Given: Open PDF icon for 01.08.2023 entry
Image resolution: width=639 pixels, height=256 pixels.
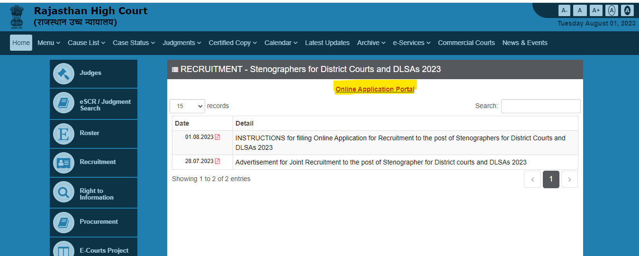Looking at the screenshot, I should click(x=218, y=137).
